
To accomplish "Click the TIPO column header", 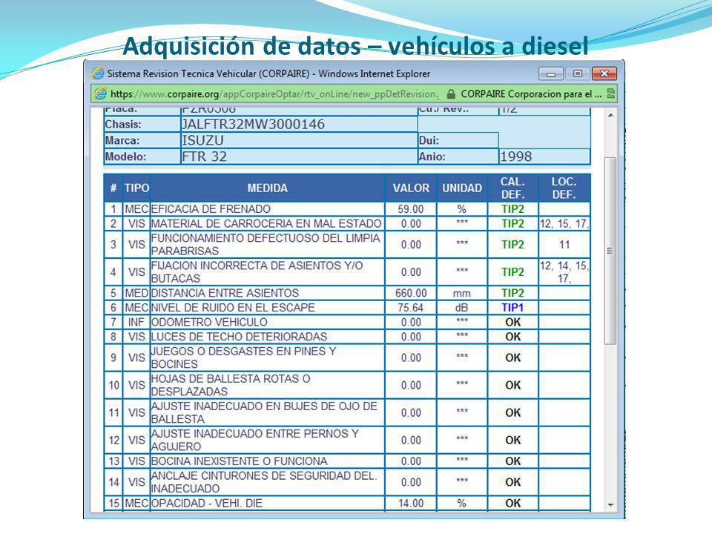I will (136, 188).
